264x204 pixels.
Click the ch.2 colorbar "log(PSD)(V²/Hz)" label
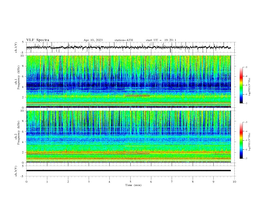pyautogui.click(x=250, y=142)
